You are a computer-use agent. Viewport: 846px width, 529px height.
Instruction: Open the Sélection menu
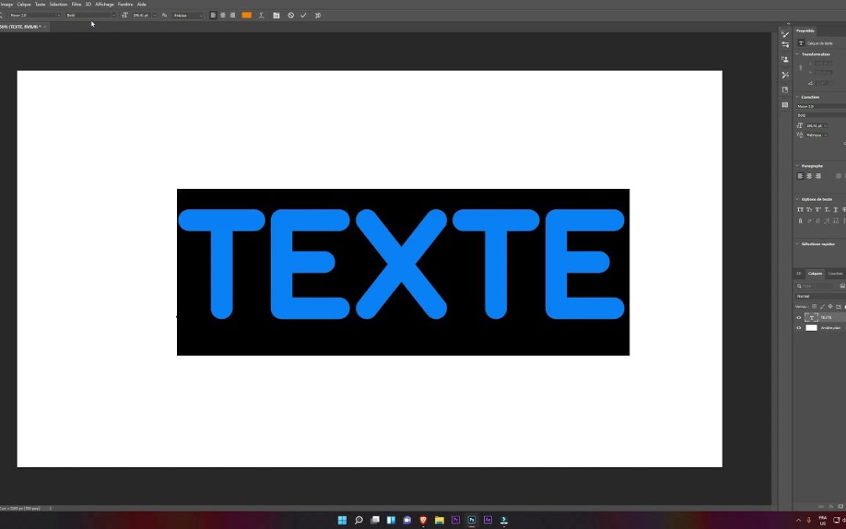tap(58, 4)
